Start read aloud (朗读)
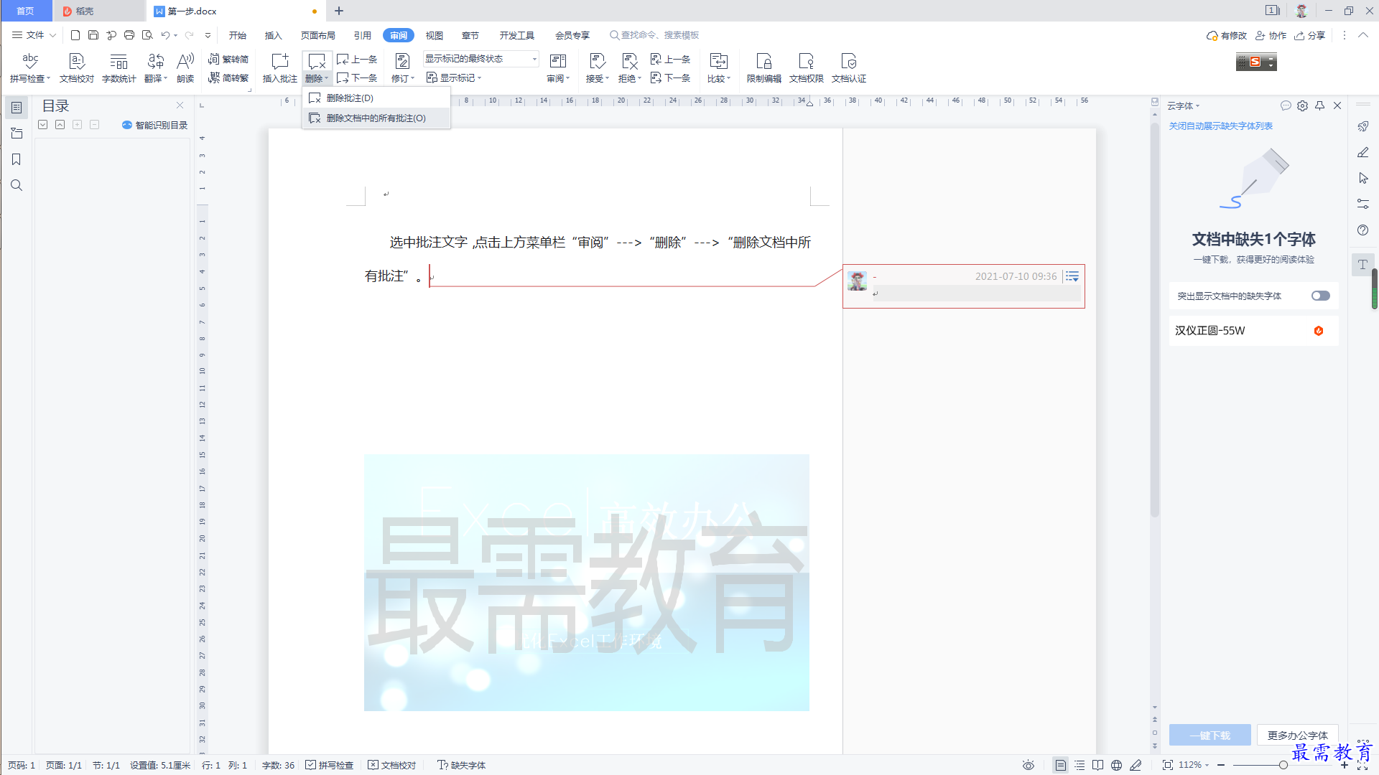The width and height of the screenshot is (1379, 775). [185, 67]
